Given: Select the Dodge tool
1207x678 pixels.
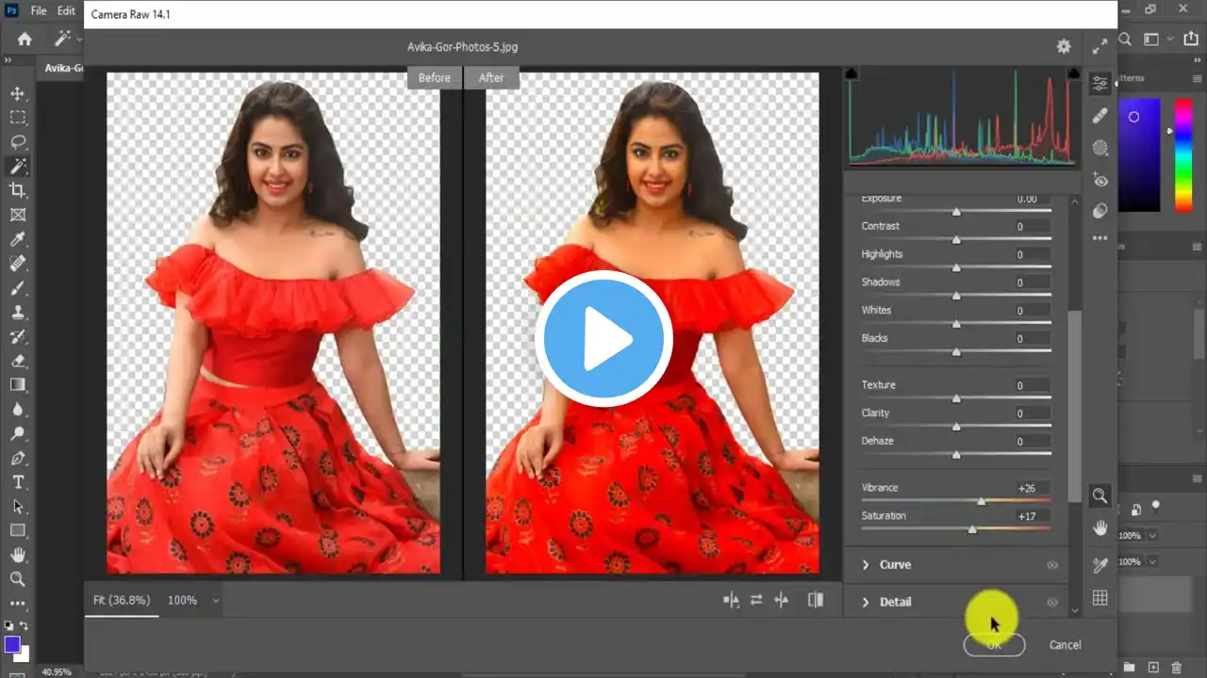Looking at the screenshot, I should (x=18, y=434).
